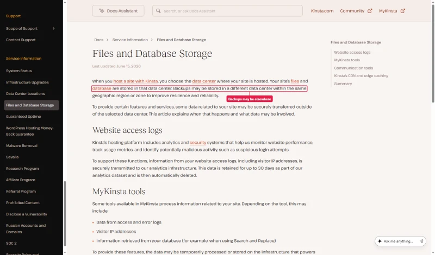Click the Ask me anything chat box
The image size is (435, 255).
[400, 241]
